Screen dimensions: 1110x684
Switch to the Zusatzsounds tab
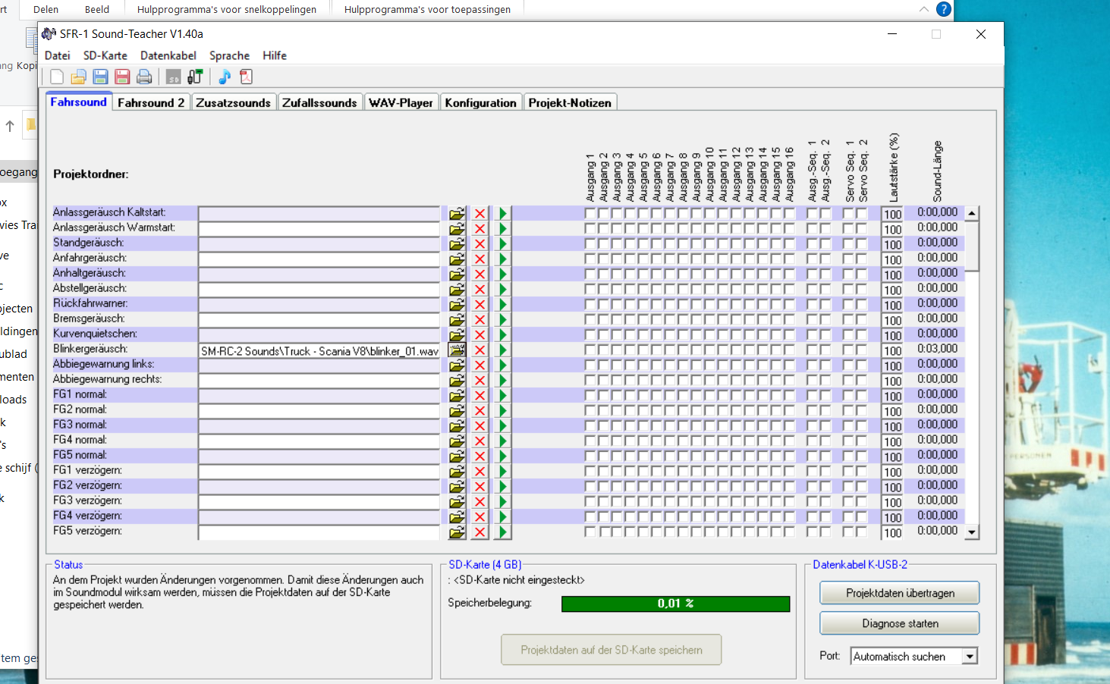[233, 102]
